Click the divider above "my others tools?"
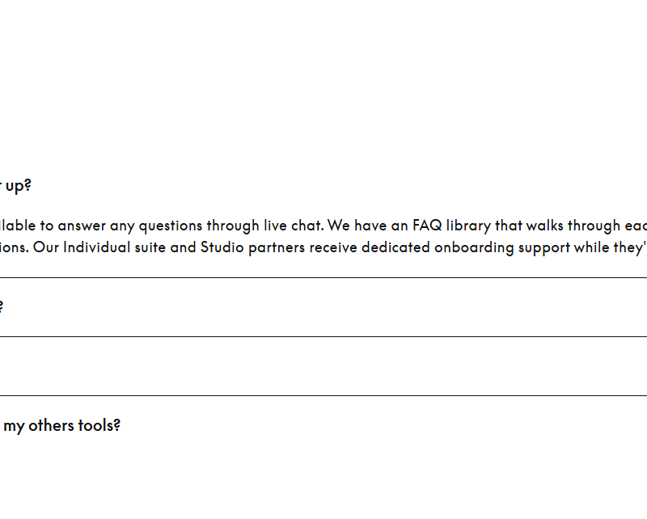647x519 pixels. (323, 395)
